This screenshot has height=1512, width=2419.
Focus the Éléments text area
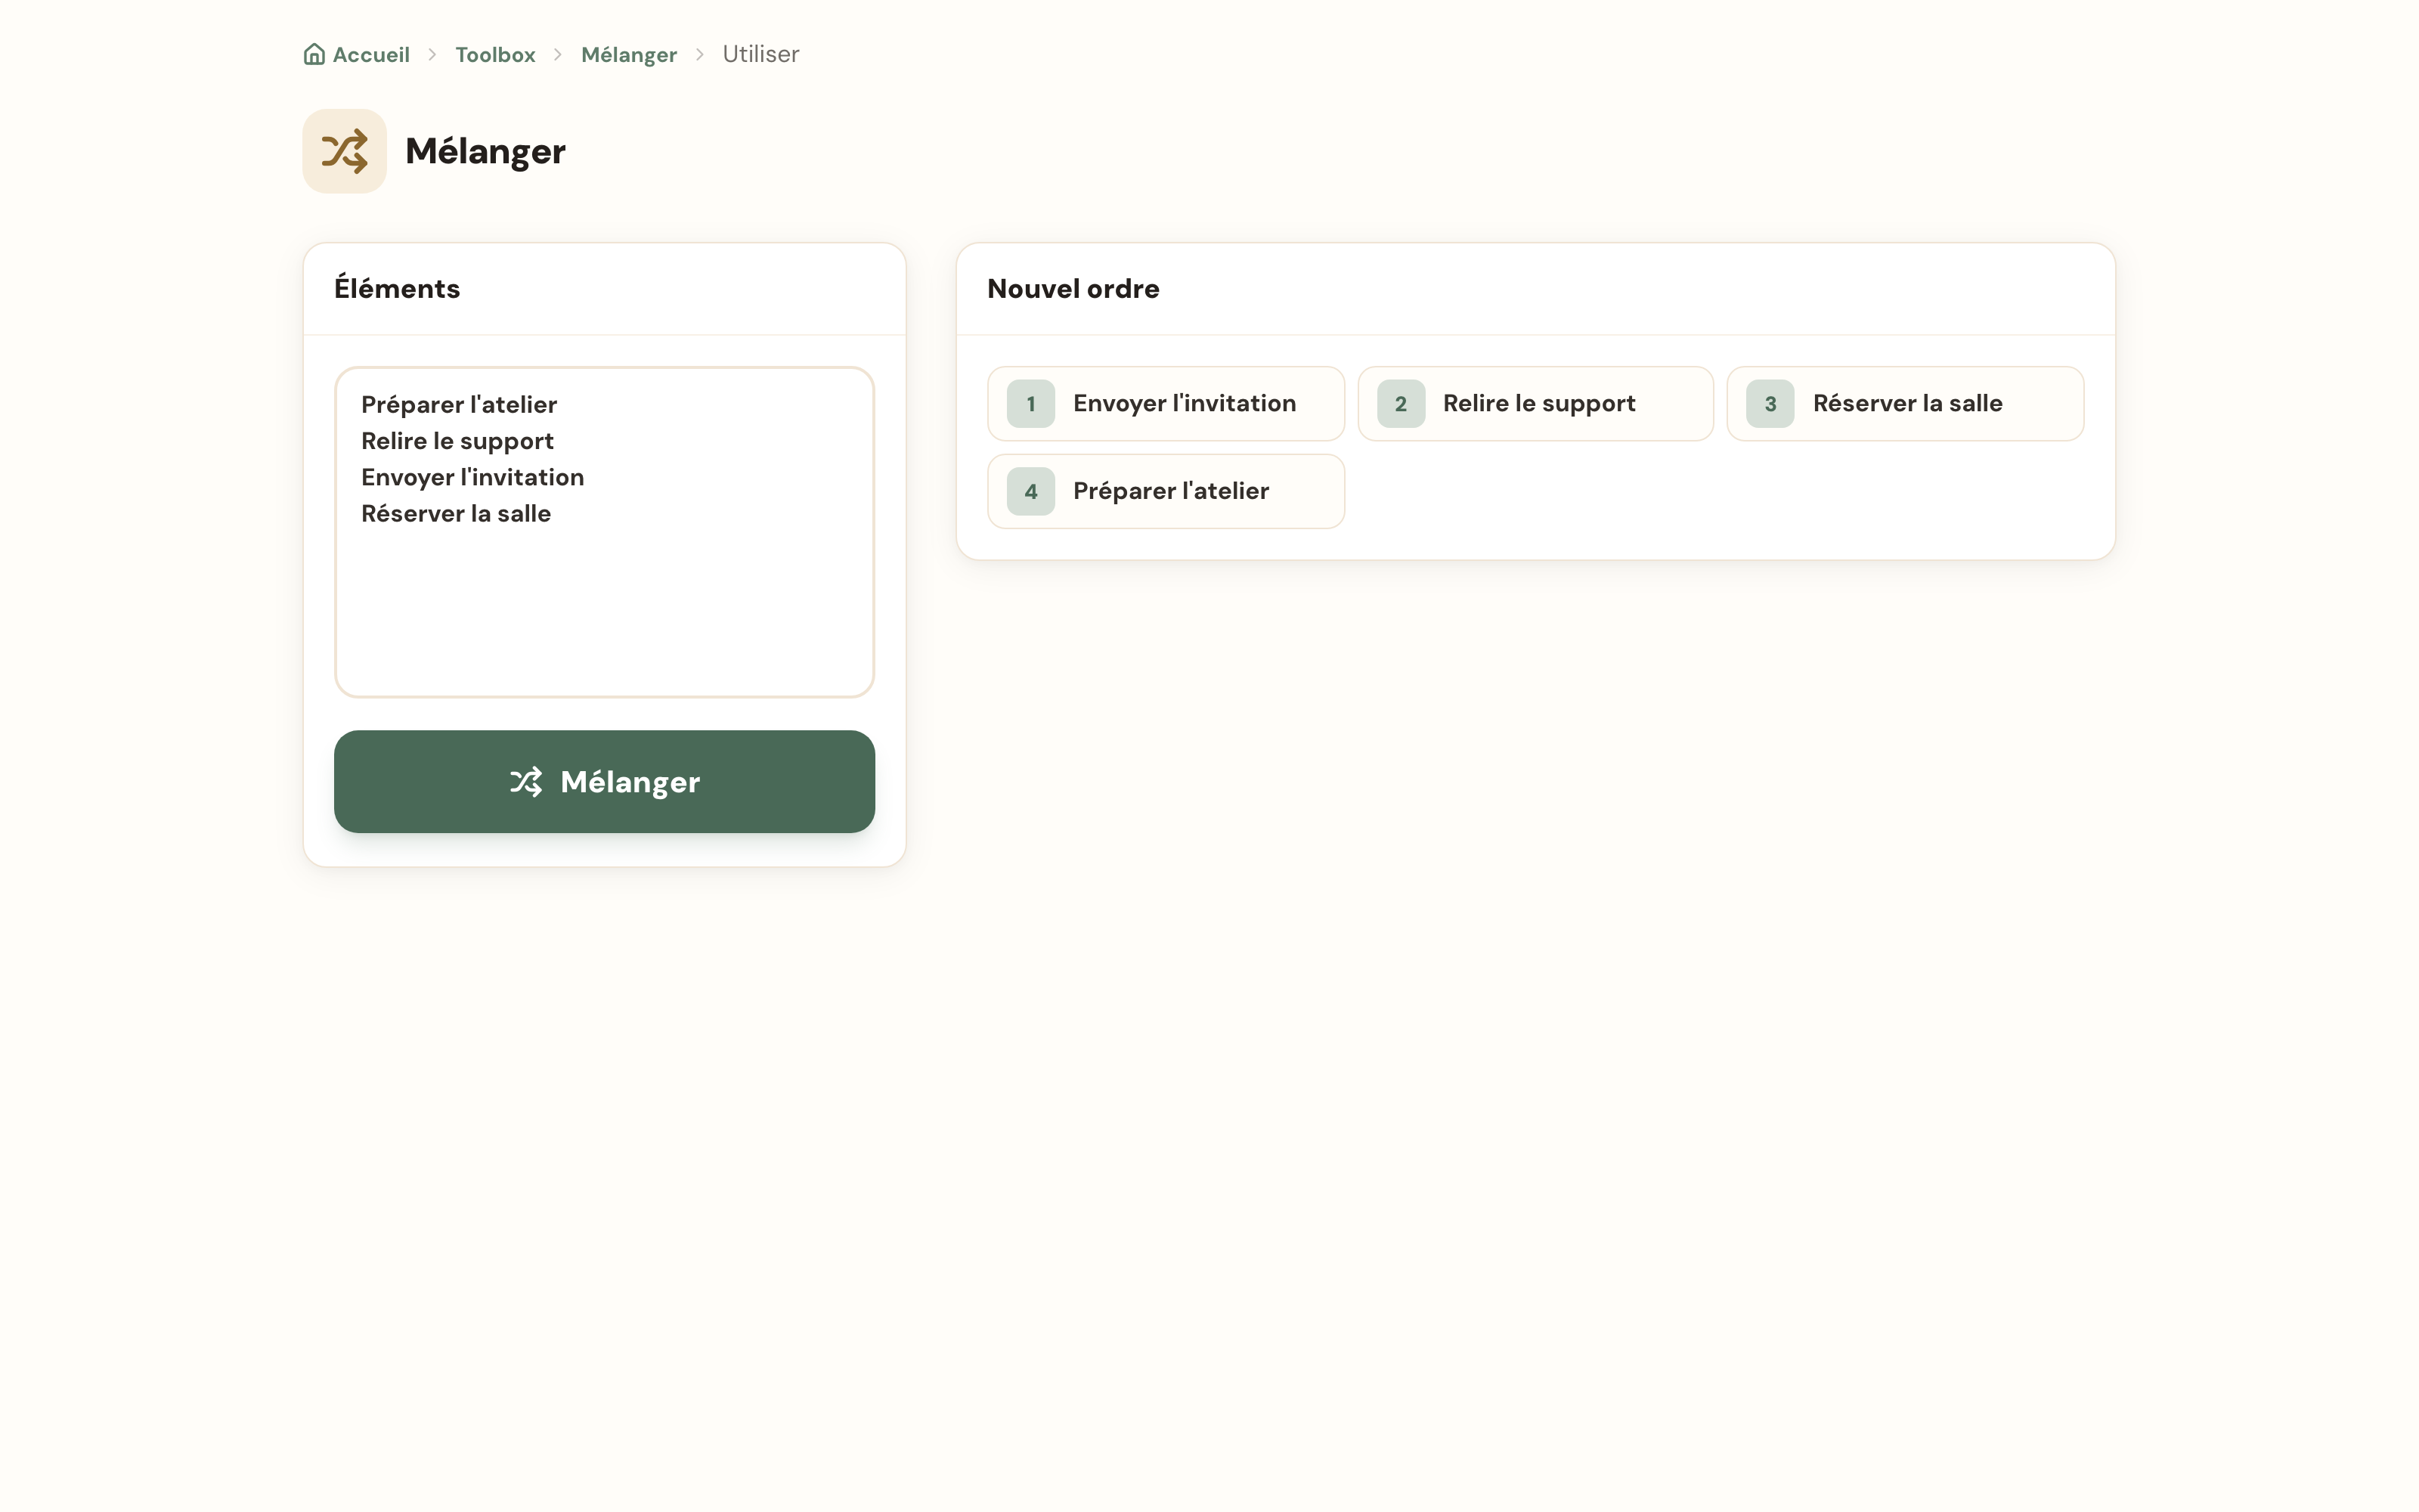coord(605,532)
